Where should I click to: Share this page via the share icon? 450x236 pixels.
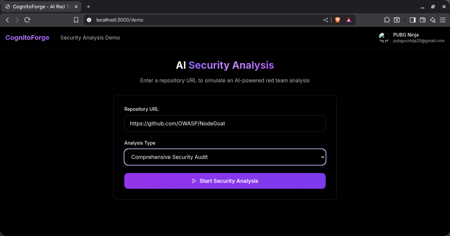pos(326,20)
